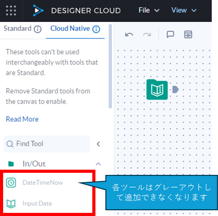Click the redo arrow icon
The width and height of the screenshot is (218, 216).
pos(147,34)
